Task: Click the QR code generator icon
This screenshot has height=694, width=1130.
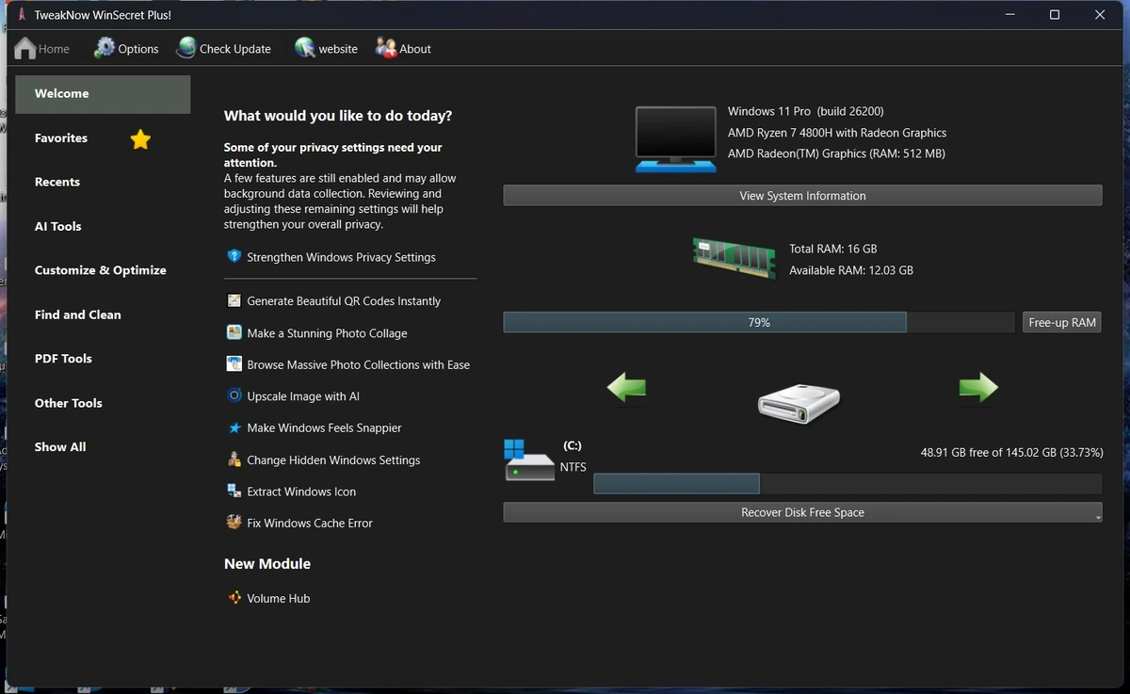Action: point(234,300)
